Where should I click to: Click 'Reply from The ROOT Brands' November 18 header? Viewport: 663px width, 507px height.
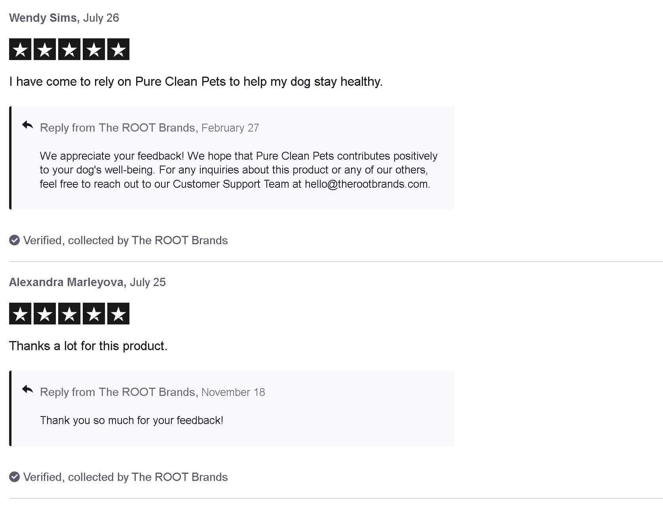(119, 392)
